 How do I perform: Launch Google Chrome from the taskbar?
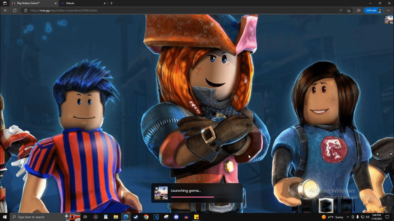[x=146, y=217]
